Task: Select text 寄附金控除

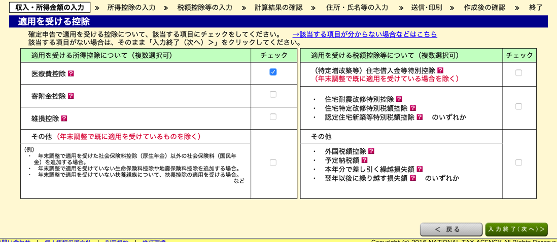Action: 49,96
